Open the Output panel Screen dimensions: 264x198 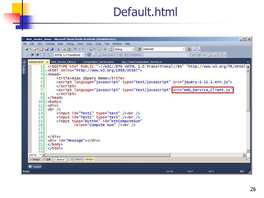click(x=35, y=167)
